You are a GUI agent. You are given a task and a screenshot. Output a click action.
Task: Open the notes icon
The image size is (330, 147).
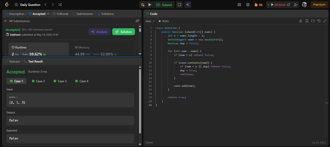pyautogui.click(x=179, y=5)
